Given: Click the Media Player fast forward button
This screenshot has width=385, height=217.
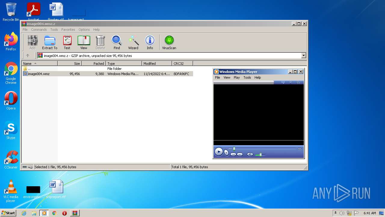Looking at the screenshot, I should (300, 149).
